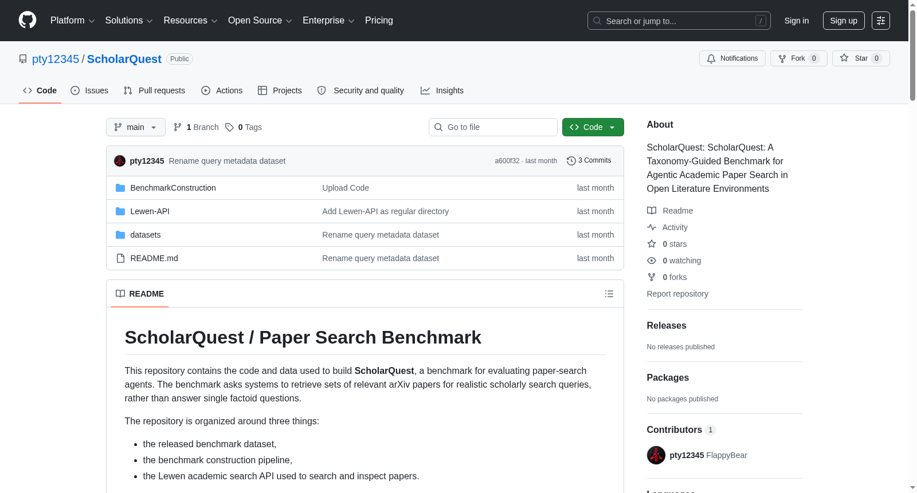Switch to the Insights tab
This screenshot has height=493, width=917.
pyautogui.click(x=442, y=90)
